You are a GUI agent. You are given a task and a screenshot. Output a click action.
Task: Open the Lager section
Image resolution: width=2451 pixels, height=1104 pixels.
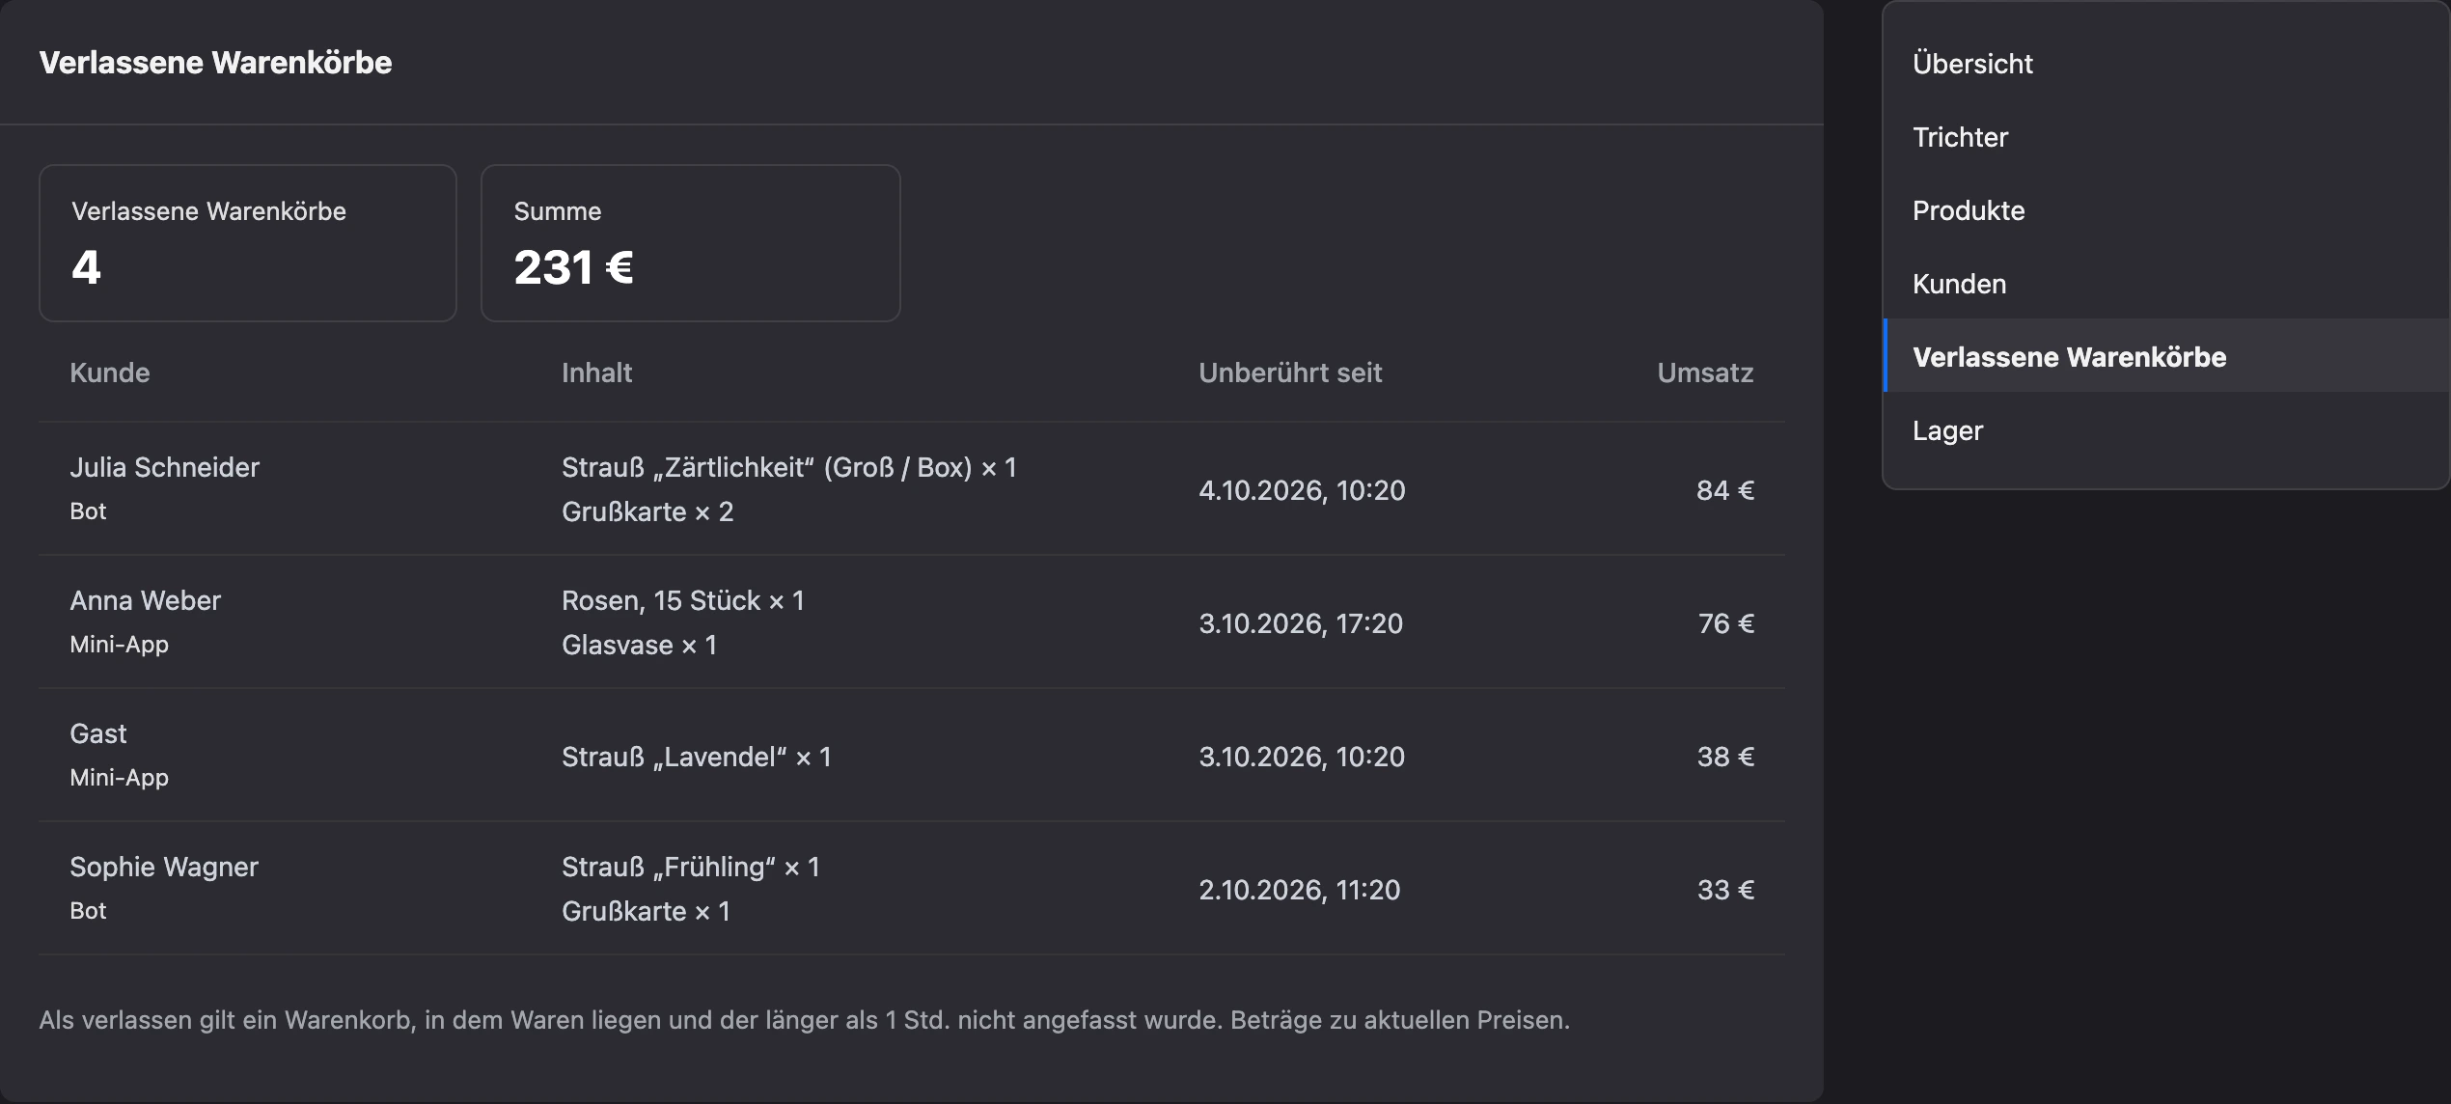coord(2166,430)
